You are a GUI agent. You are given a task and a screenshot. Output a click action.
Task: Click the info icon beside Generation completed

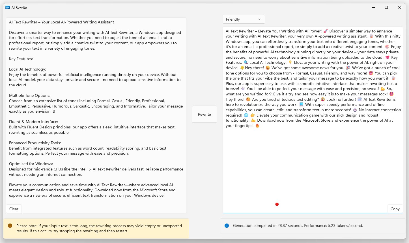(x=227, y=226)
